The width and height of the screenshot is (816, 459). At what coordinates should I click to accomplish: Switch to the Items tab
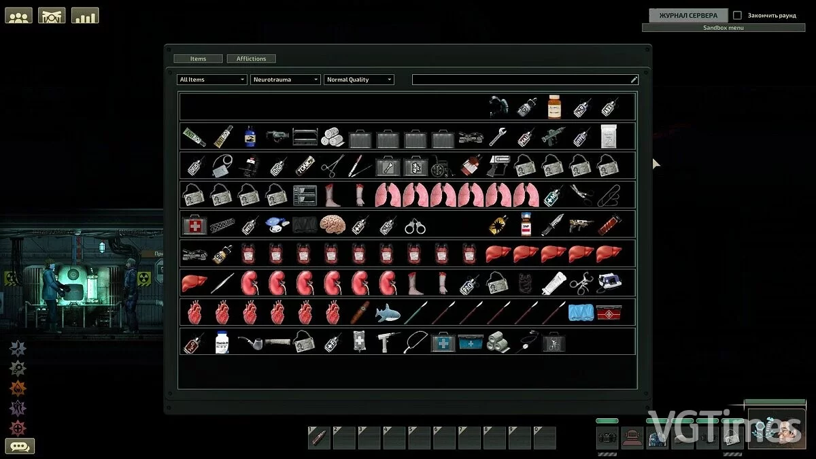pyautogui.click(x=198, y=58)
